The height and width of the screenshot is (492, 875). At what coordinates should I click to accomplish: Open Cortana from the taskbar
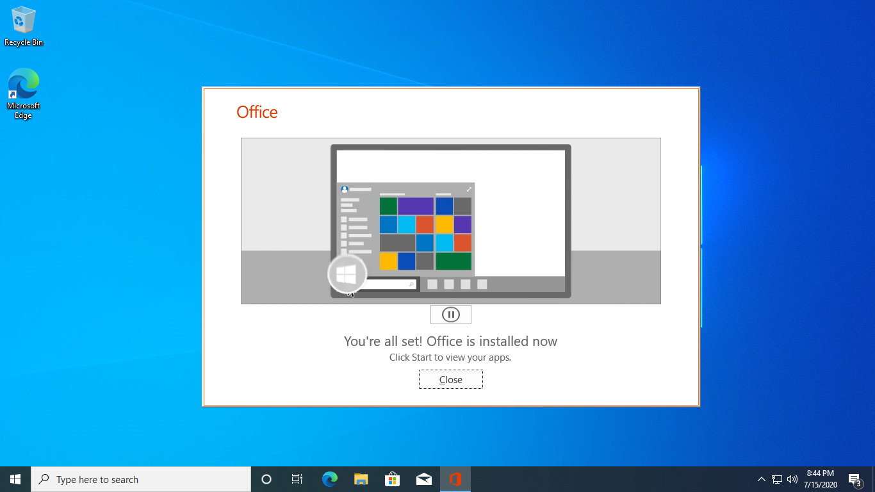pos(266,479)
